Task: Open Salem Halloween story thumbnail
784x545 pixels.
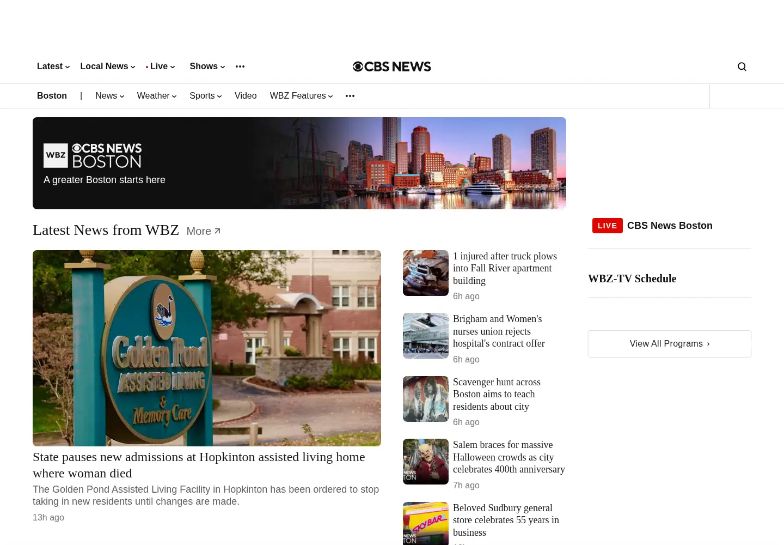Action: pyautogui.click(x=426, y=462)
